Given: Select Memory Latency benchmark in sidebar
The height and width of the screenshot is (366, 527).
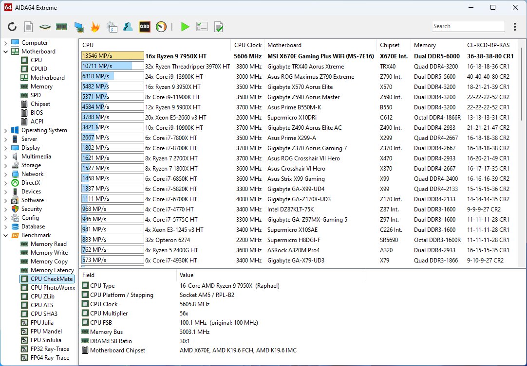Looking at the screenshot, I should (52, 270).
